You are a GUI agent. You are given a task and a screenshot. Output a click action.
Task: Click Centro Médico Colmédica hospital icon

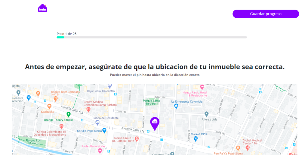88,109
